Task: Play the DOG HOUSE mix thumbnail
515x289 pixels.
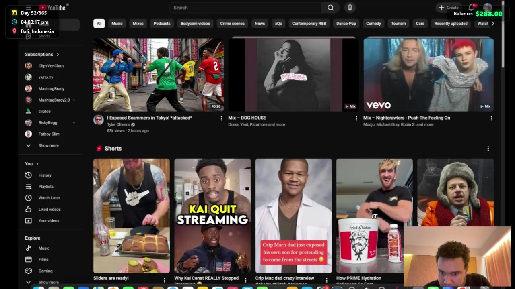Action: (293, 75)
